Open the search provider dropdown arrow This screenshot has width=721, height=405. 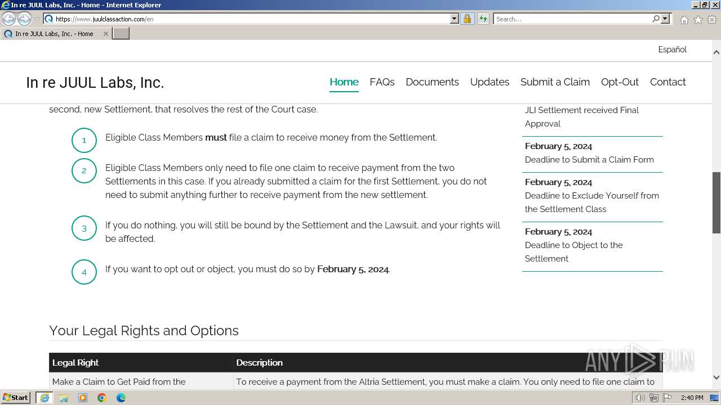[665, 19]
